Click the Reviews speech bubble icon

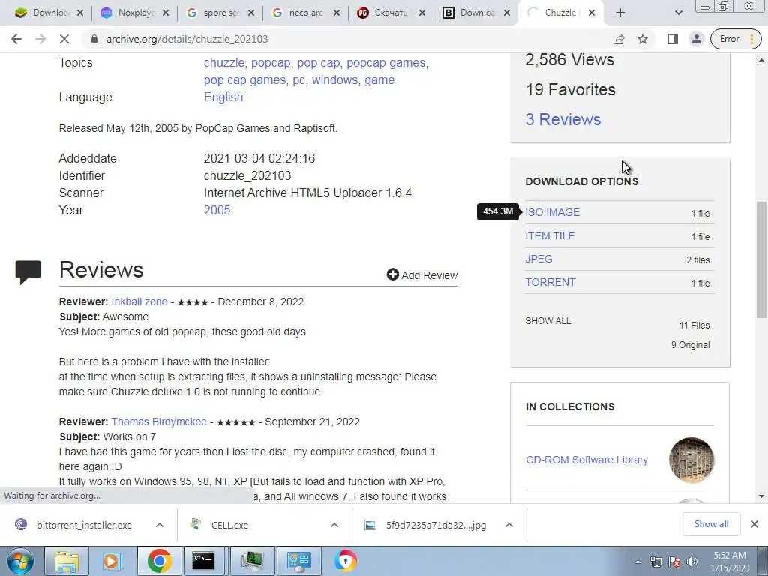tap(28, 271)
